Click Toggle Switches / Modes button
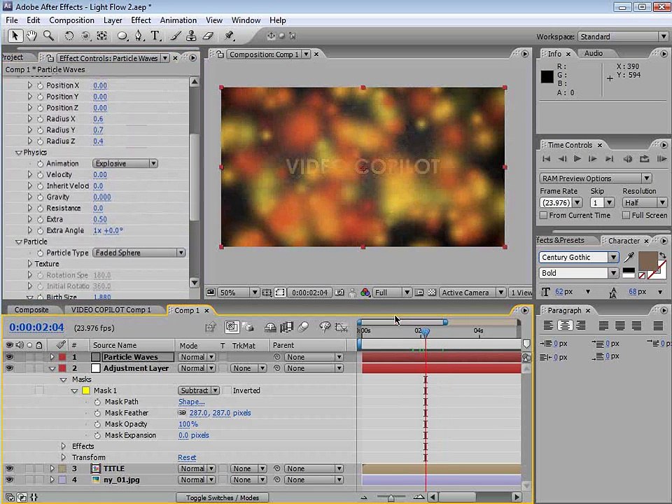 tap(223, 498)
